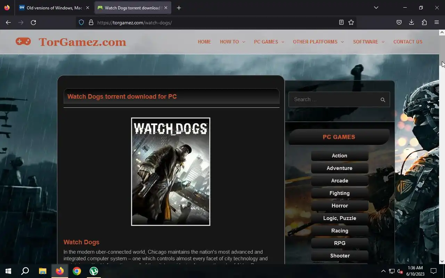445x278 pixels.
Task: Select the Horror category button
Action: tap(340, 206)
